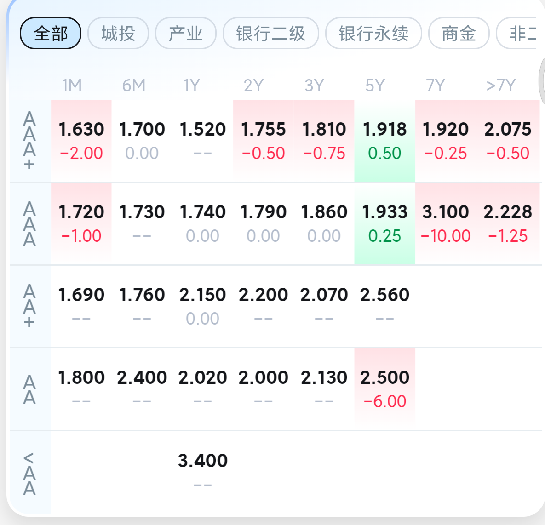Open the 银行二级 tab
The width and height of the screenshot is (545, 525).
tap(271, 34)
